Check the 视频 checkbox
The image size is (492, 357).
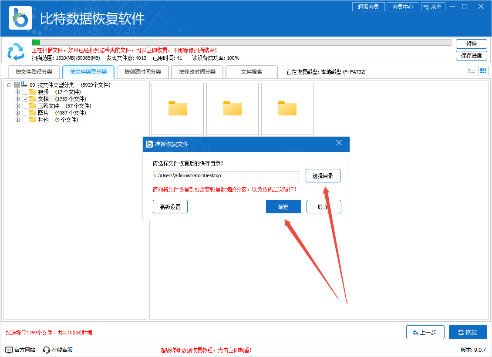point(25,92)
